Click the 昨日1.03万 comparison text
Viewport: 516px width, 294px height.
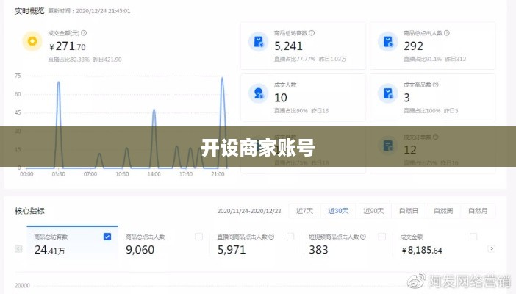click(x=333, y=59)
